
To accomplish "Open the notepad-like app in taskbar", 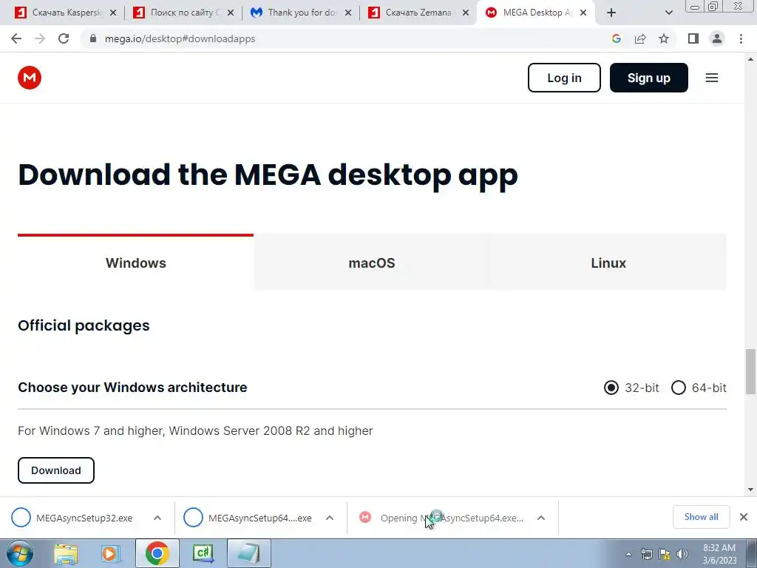I will (248, 553).
